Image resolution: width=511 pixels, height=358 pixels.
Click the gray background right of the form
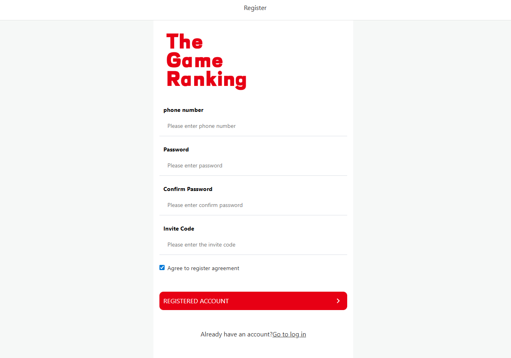431,180
